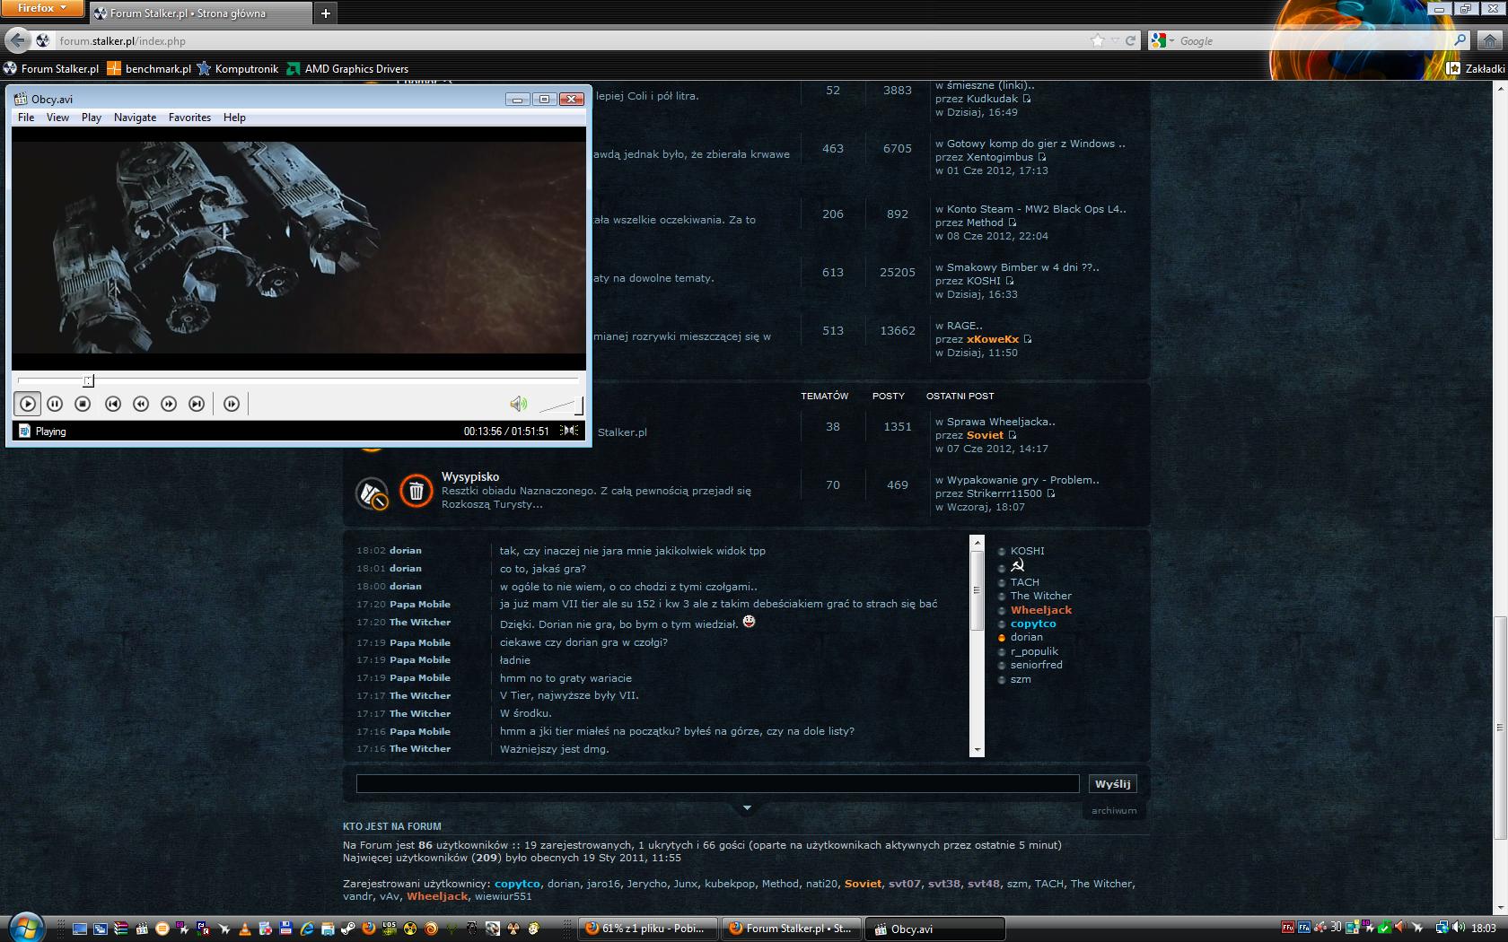Open network connection tray icon
Screen dimensions: 1508x942
click(1442, 927)
